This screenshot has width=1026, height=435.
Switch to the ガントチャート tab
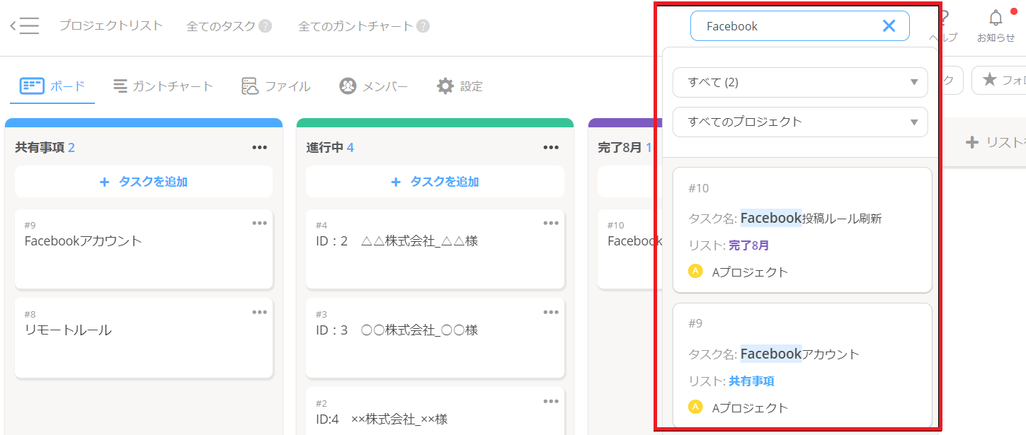click(x=163, y=86)
